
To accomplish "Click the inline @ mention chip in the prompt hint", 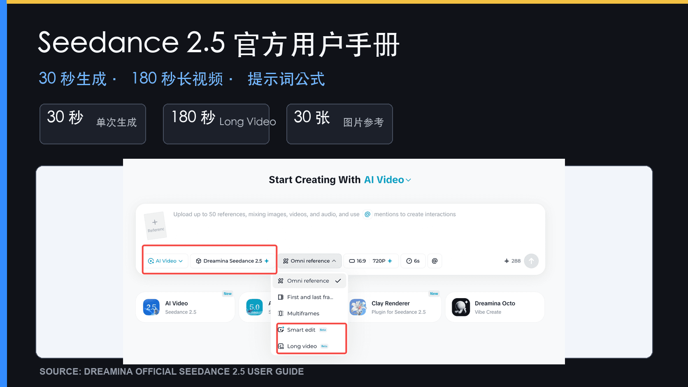I will pyautogui.click(x=367, y=214).
